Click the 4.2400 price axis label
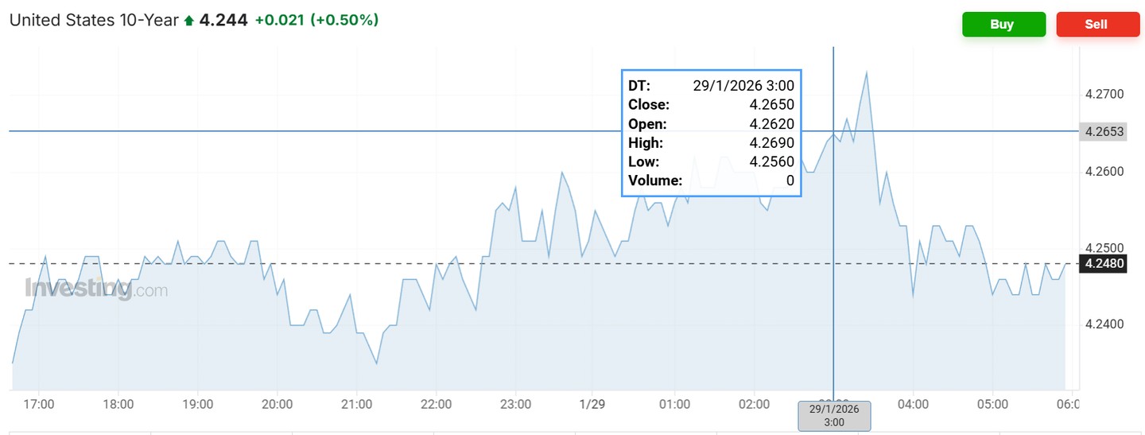 click(x=1104, y=324)
